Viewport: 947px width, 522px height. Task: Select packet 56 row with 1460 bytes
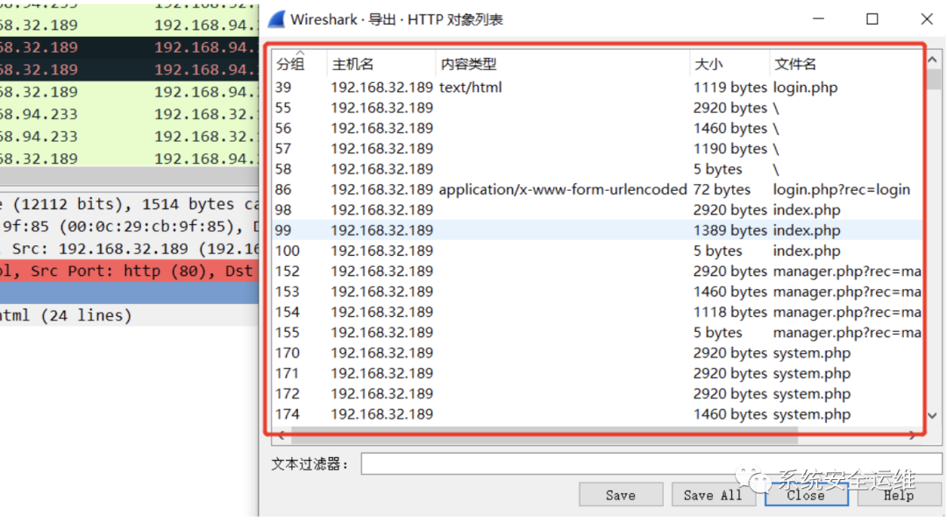tap(597, 129)
